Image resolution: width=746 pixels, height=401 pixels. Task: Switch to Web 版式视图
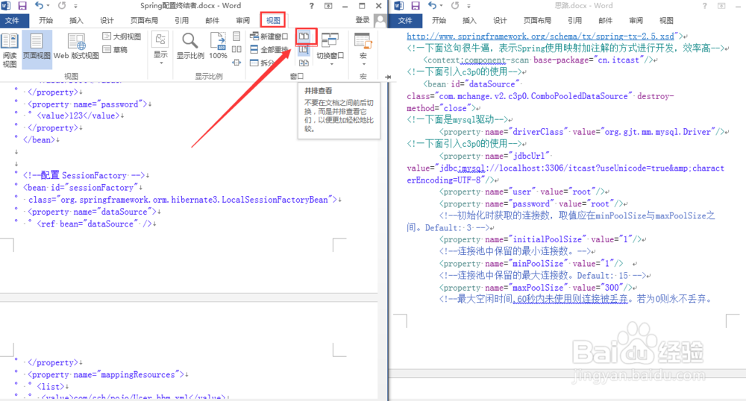point(76,46)
